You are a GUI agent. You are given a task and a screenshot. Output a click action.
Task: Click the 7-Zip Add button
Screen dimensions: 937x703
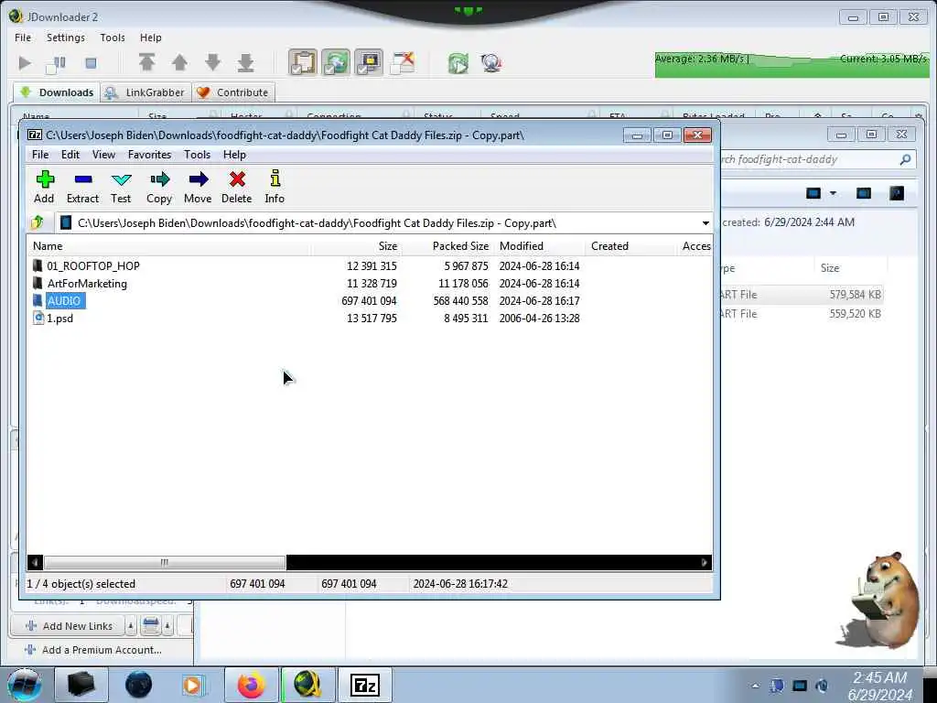click(x=44, y=187)
